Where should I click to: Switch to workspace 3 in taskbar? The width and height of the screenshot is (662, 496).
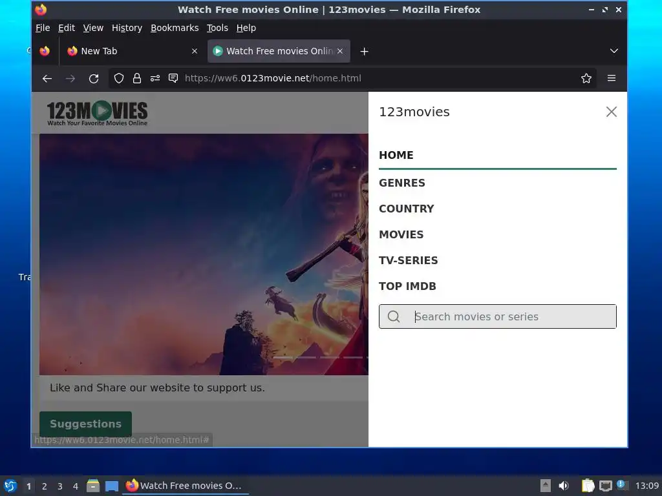(x=60, y=486)
